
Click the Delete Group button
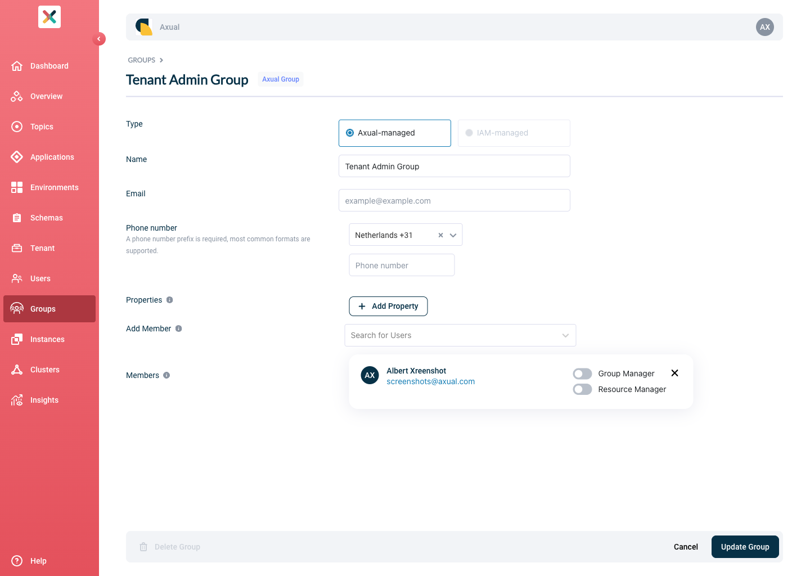[x=170, y=547]
